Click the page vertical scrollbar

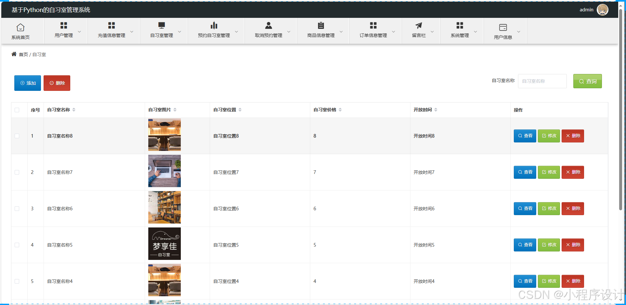(x=620, y=110)
